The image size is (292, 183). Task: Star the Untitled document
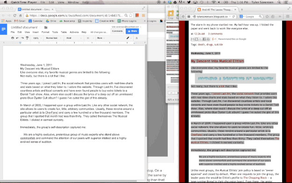click(x=41, y=28)
